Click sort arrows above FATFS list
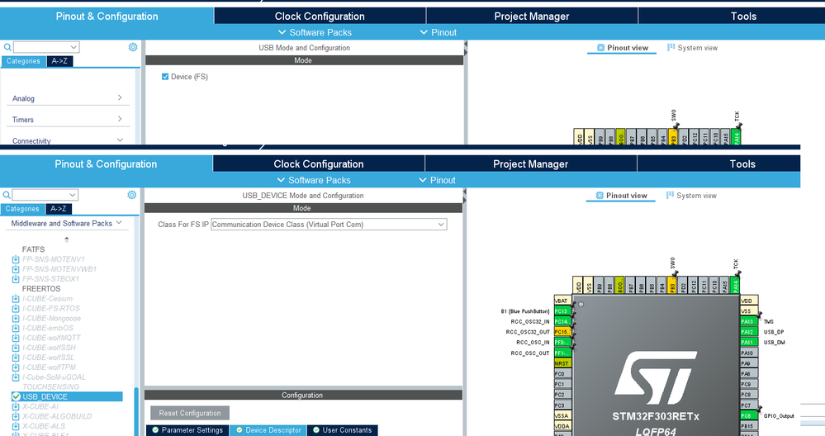Image resolution: width=825 pixels, height=436 pixels. pyautogui.click(x=67, y=239)
